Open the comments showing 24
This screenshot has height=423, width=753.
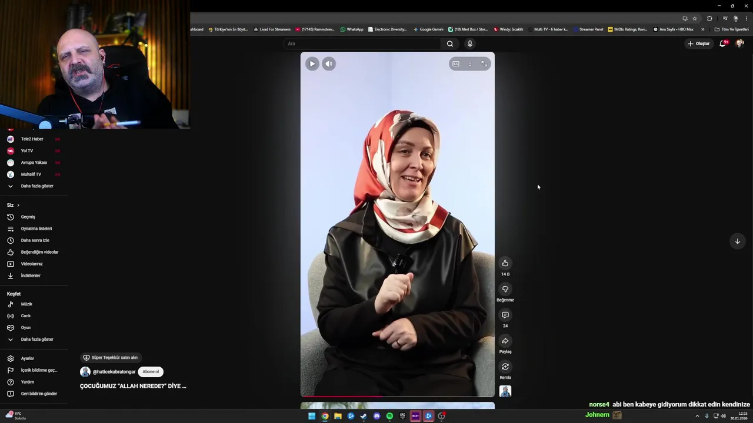[505, 315]
